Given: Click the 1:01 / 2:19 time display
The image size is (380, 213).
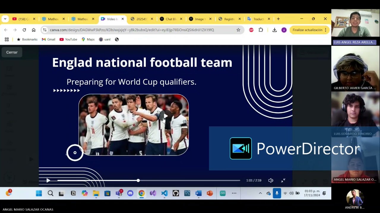Looking at the screenshot, I should pos(254,180).
